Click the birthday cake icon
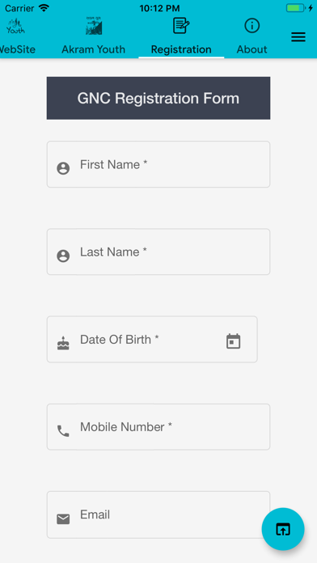 [x=63, y=343]
